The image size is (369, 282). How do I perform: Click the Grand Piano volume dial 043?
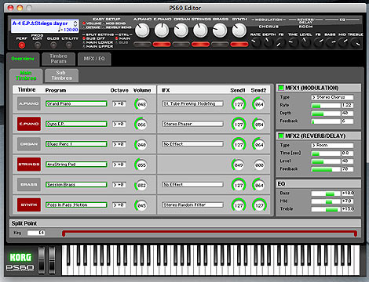click(x=141, y=104)
